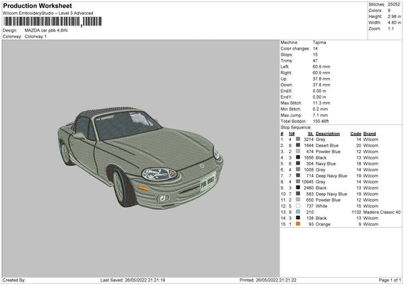This screenshot has width=404, height=285.
Task: Click the 'St.' column header
Action: 310,134
